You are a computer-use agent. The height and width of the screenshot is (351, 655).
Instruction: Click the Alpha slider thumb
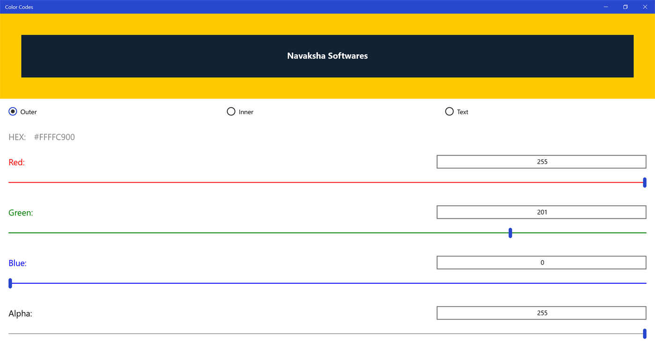(645, 333)
